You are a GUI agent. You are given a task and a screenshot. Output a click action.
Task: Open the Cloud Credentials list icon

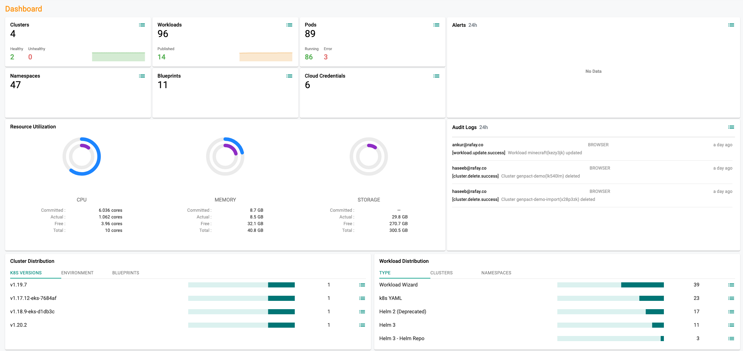(436, 76)
